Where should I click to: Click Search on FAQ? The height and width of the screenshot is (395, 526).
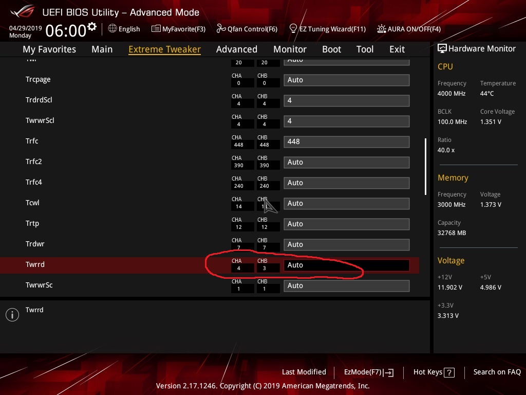pos(497,372)
